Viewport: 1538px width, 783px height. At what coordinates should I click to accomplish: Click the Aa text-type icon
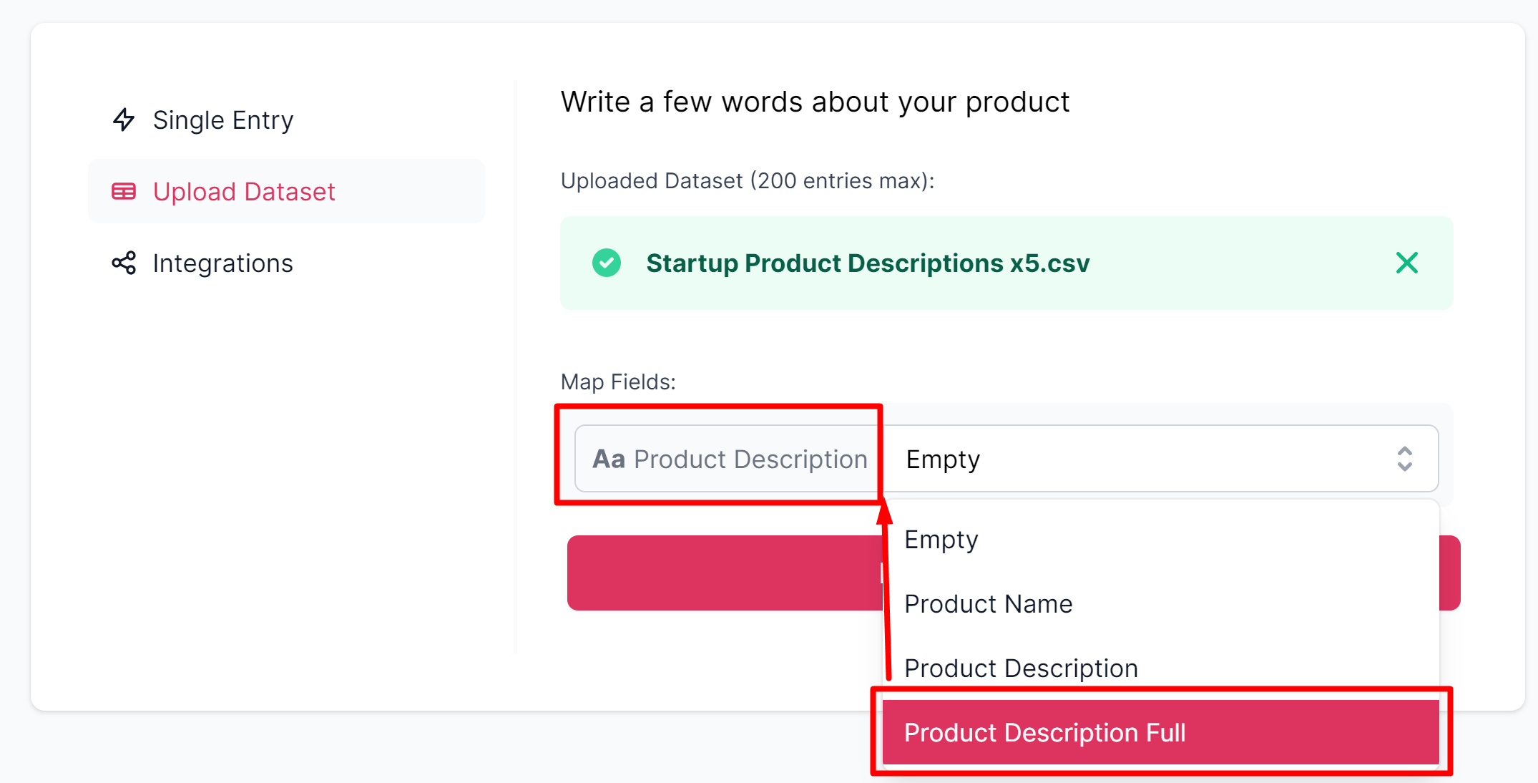click(x=609, y=459)
